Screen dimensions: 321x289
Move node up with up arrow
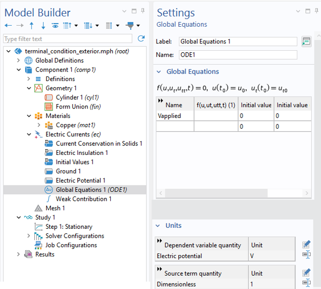[32, 26]
